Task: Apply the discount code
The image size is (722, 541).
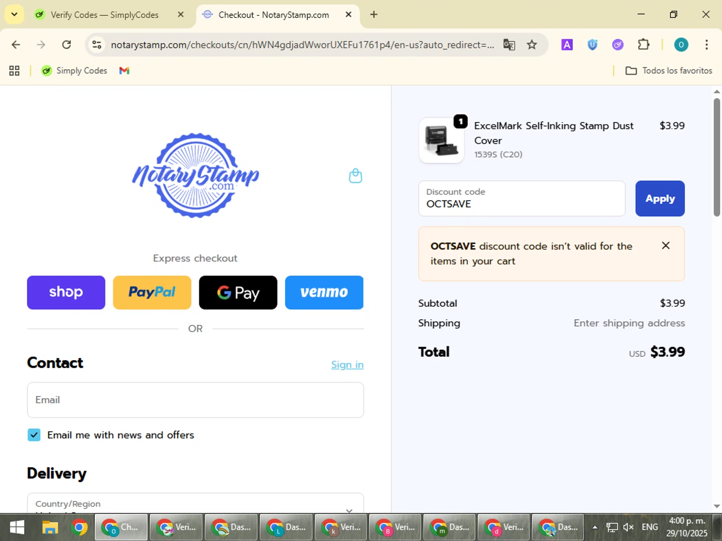Action: [x=660, y=199]
